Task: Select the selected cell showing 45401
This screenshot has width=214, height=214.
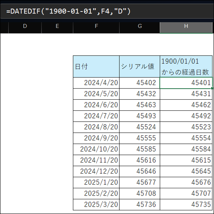Action: click(186, 83)
